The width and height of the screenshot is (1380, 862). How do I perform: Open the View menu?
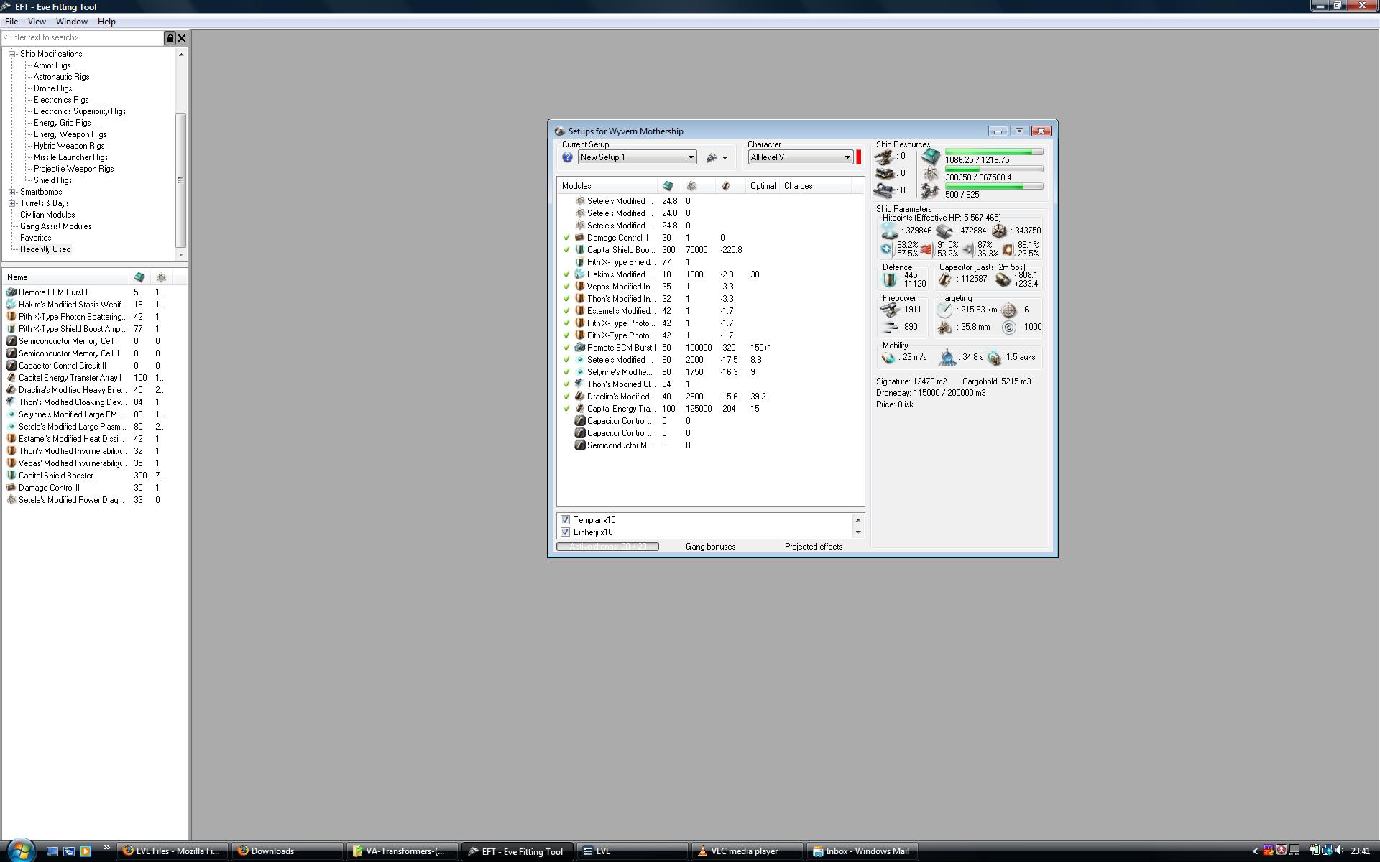[37, 22]
